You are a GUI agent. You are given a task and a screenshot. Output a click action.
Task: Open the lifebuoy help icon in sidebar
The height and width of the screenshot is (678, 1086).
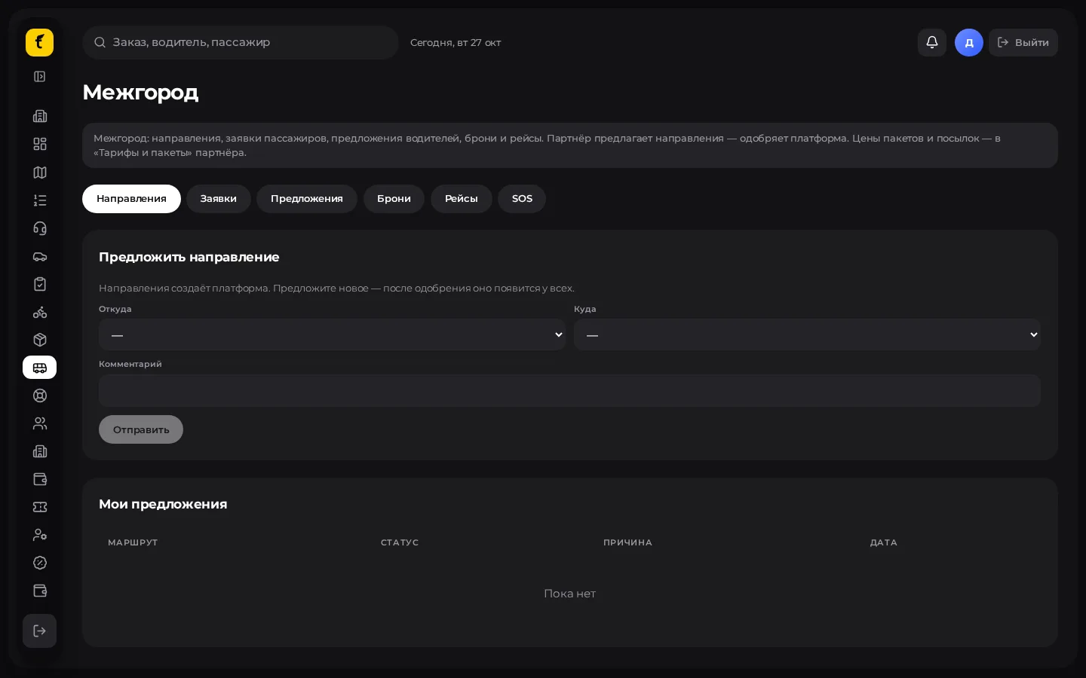(x=40, y=395)
